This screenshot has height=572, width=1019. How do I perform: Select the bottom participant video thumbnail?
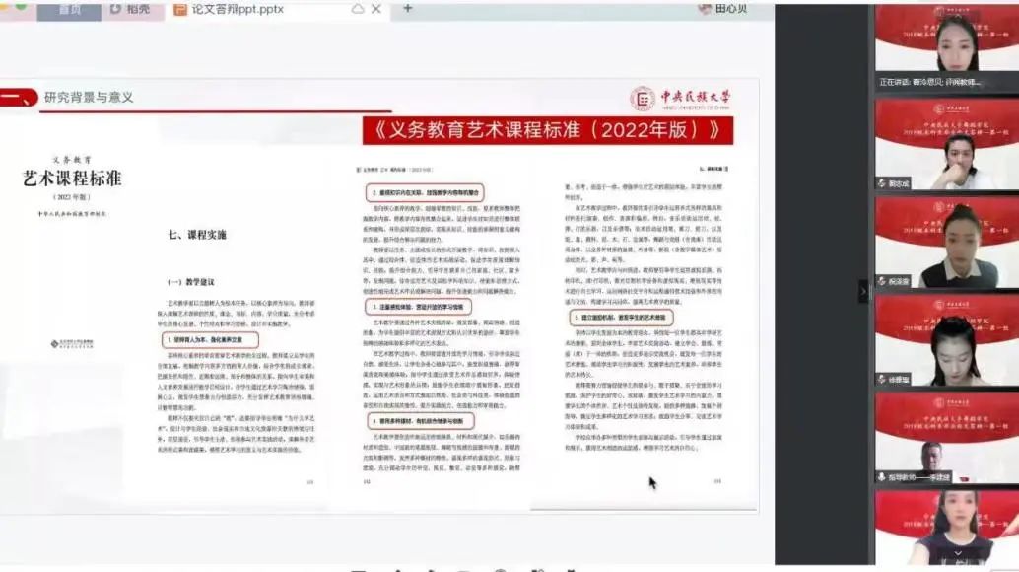[946, 530]
